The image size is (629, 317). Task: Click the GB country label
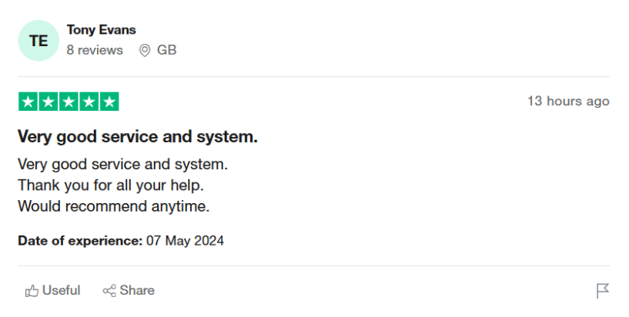pyautogui.click(x=166, y=50)
